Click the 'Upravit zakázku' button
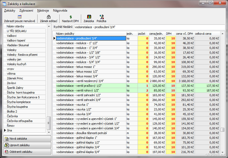This screenshot has height=158, width=228. tap(27, 145)
